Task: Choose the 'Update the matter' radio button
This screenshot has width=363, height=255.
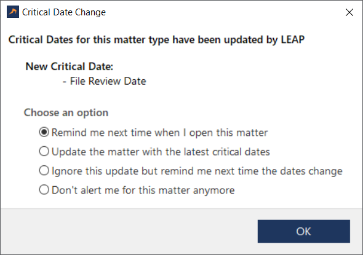Action: [x=44, y=151]
